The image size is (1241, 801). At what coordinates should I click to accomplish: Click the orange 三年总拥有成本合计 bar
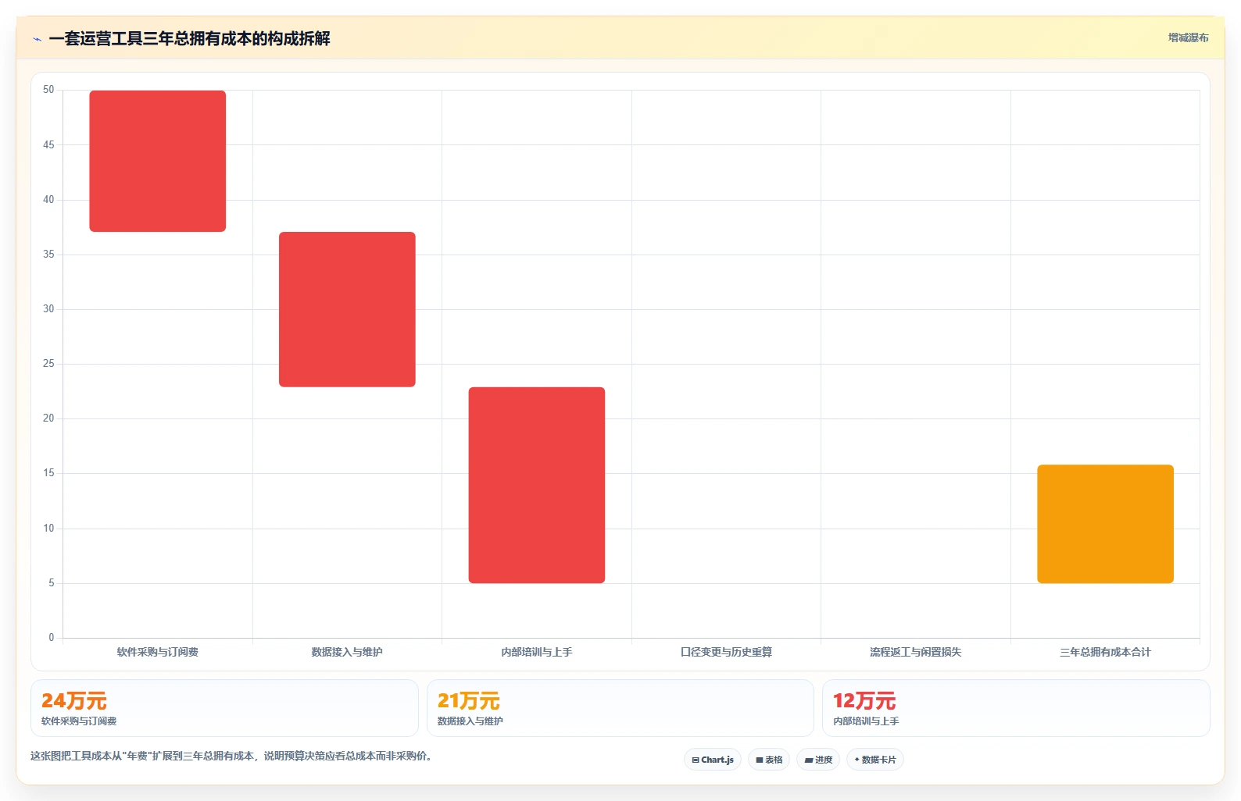pyautogui.click(x=1105, y=524)
